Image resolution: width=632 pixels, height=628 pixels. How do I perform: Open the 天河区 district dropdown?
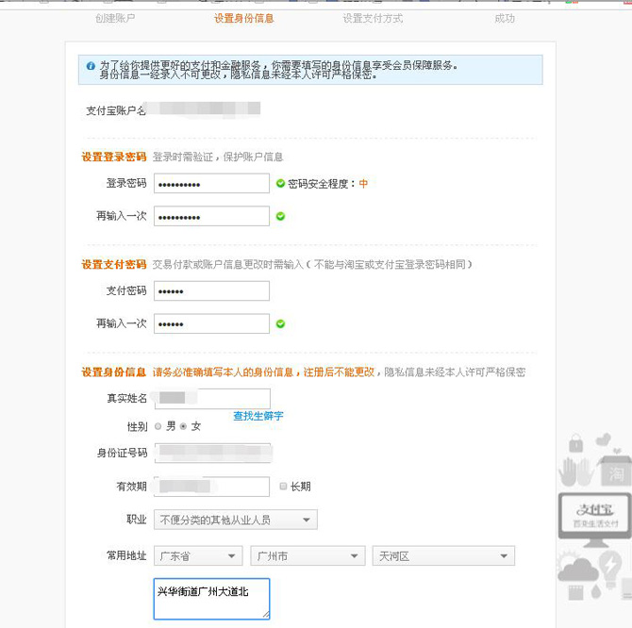(443, 556)
